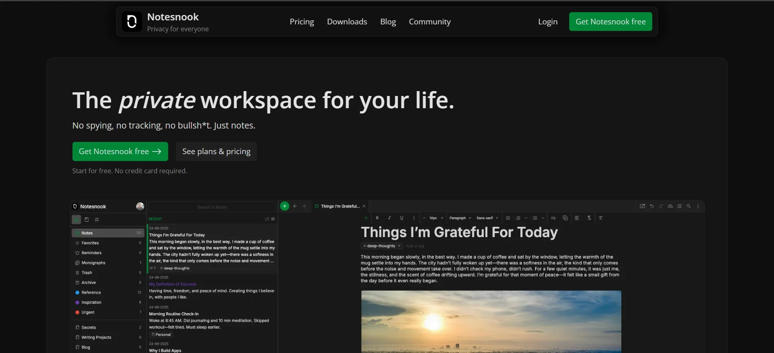Screen dimensions: 774x353
Task: Click the Login link
Action: coord(548,22)
